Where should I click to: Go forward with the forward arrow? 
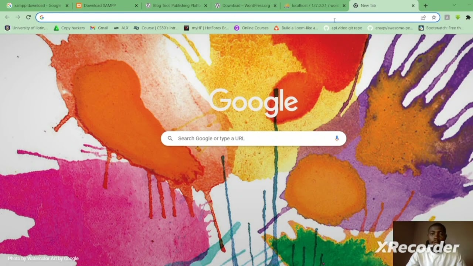click(18, 17)
